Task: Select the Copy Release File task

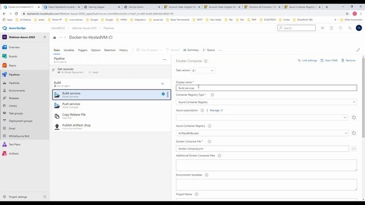Action: tap(112, 116)
